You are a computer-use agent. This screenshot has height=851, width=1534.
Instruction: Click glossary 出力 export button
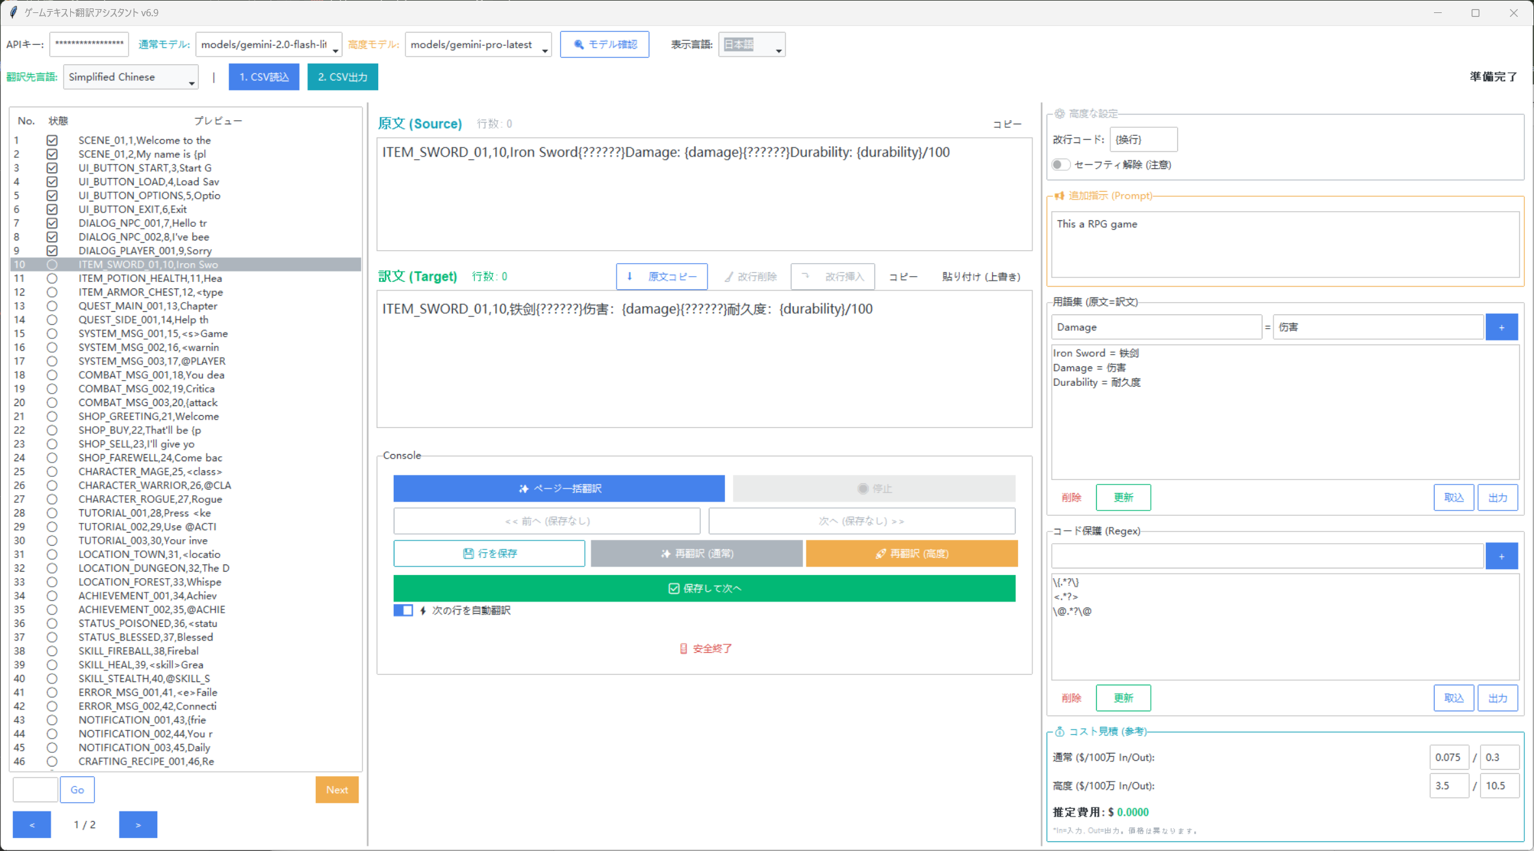click(1497, 498)
